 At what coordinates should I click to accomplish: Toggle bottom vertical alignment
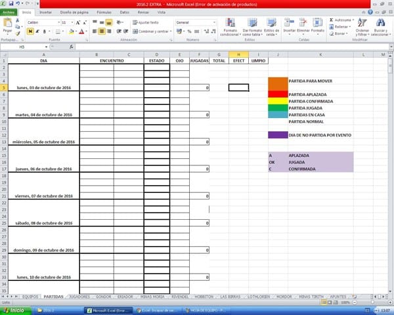(x=109, y=22)
